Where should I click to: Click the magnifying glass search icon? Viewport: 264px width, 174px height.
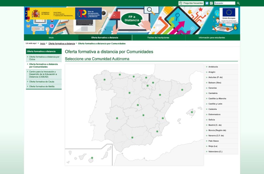coord(238,3)
